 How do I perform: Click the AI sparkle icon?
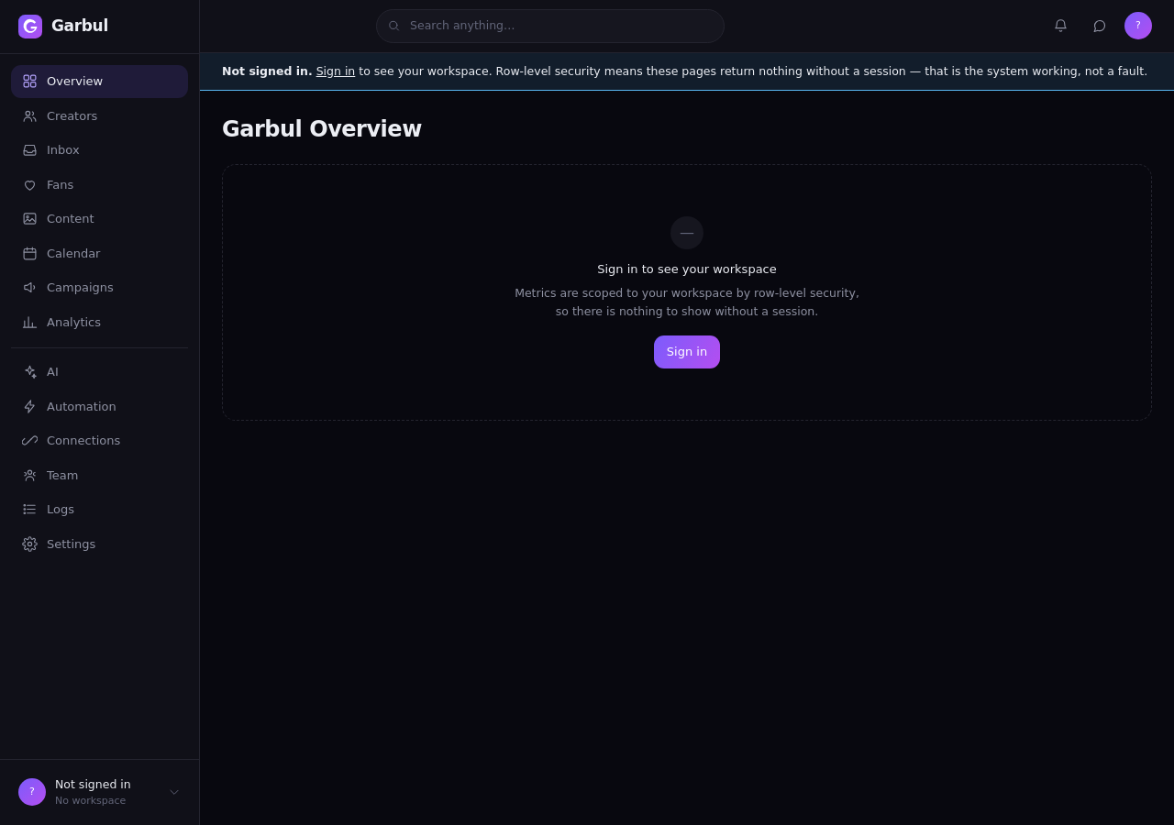pyautogui.click(x=29, y=372)
